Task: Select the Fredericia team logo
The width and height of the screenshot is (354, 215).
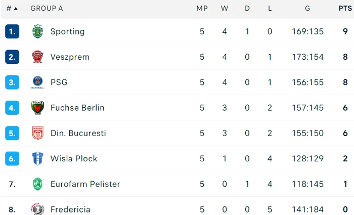Action: (x=37, y=209)
